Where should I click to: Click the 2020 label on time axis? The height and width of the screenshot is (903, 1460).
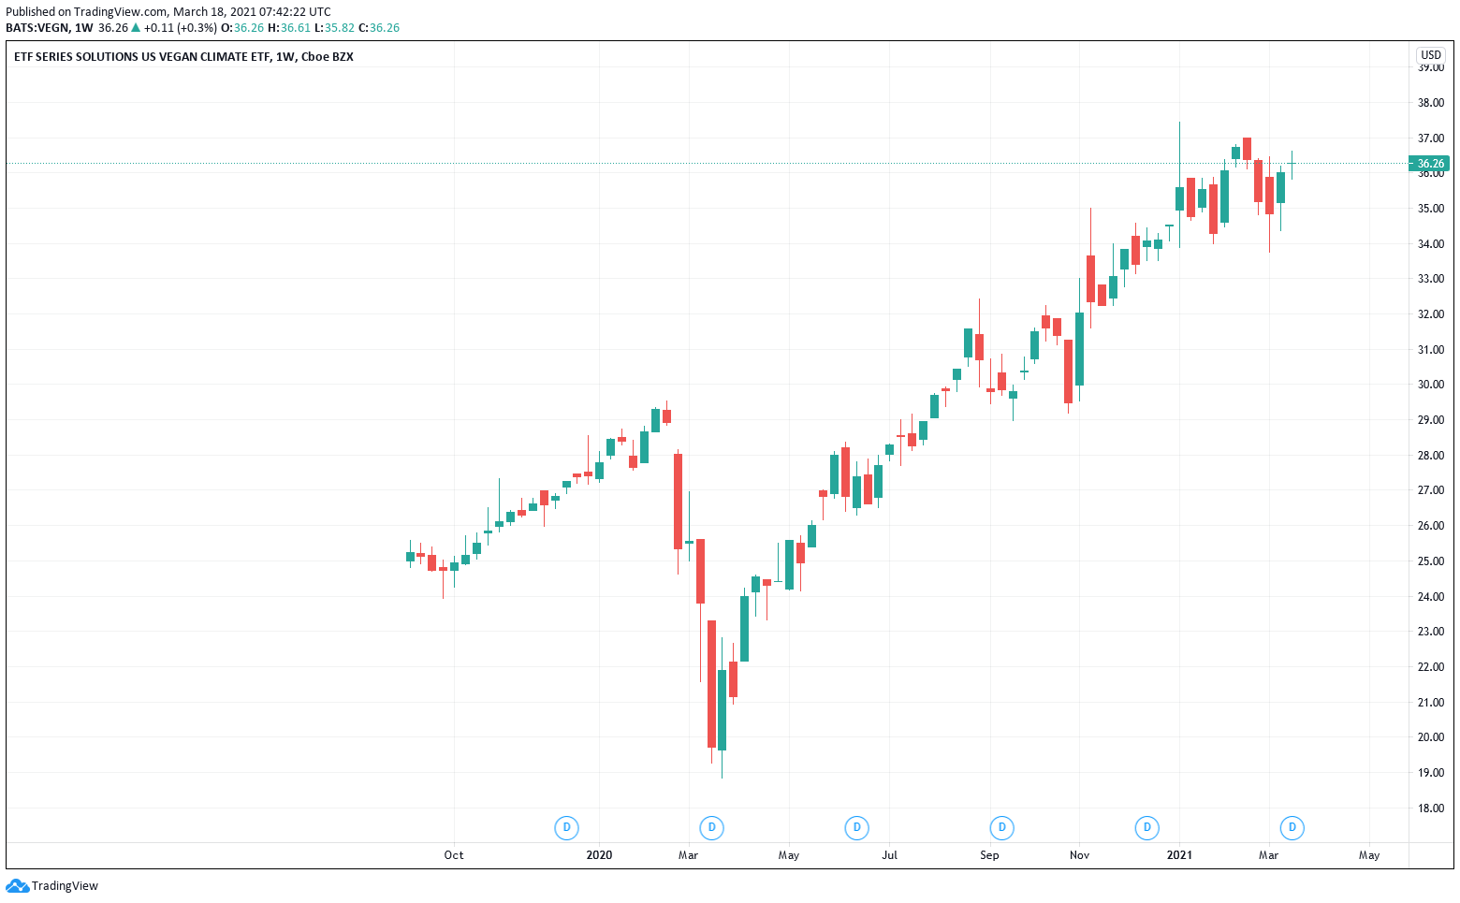[599, 854]
